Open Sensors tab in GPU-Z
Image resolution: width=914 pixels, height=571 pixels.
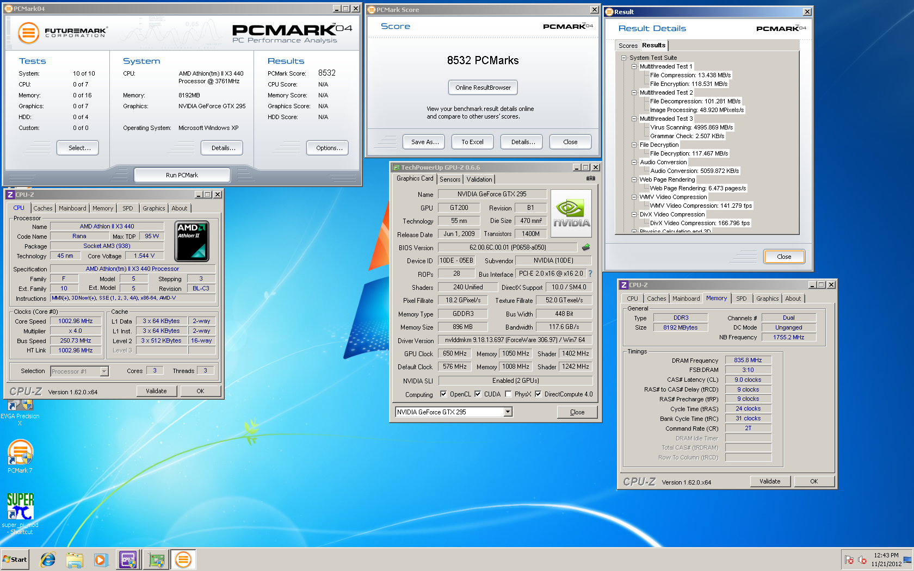(450, 179)
